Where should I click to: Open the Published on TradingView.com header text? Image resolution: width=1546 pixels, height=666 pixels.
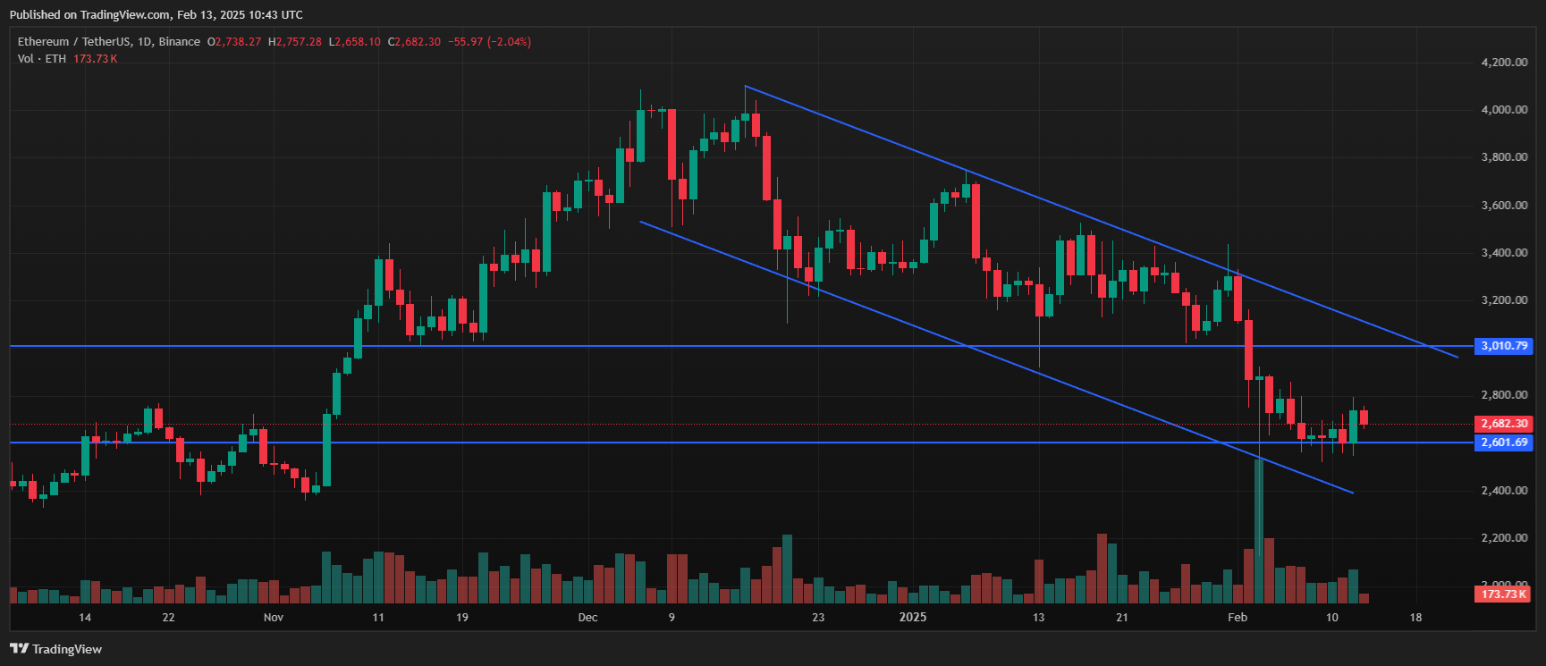(156, 14)
